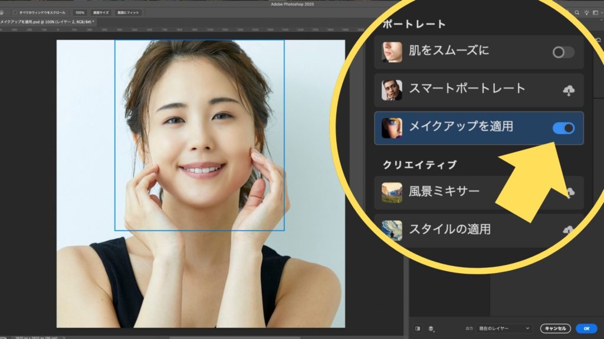Click the メイクアップを適用 filter thumbnail icon

tap(392, 128)
